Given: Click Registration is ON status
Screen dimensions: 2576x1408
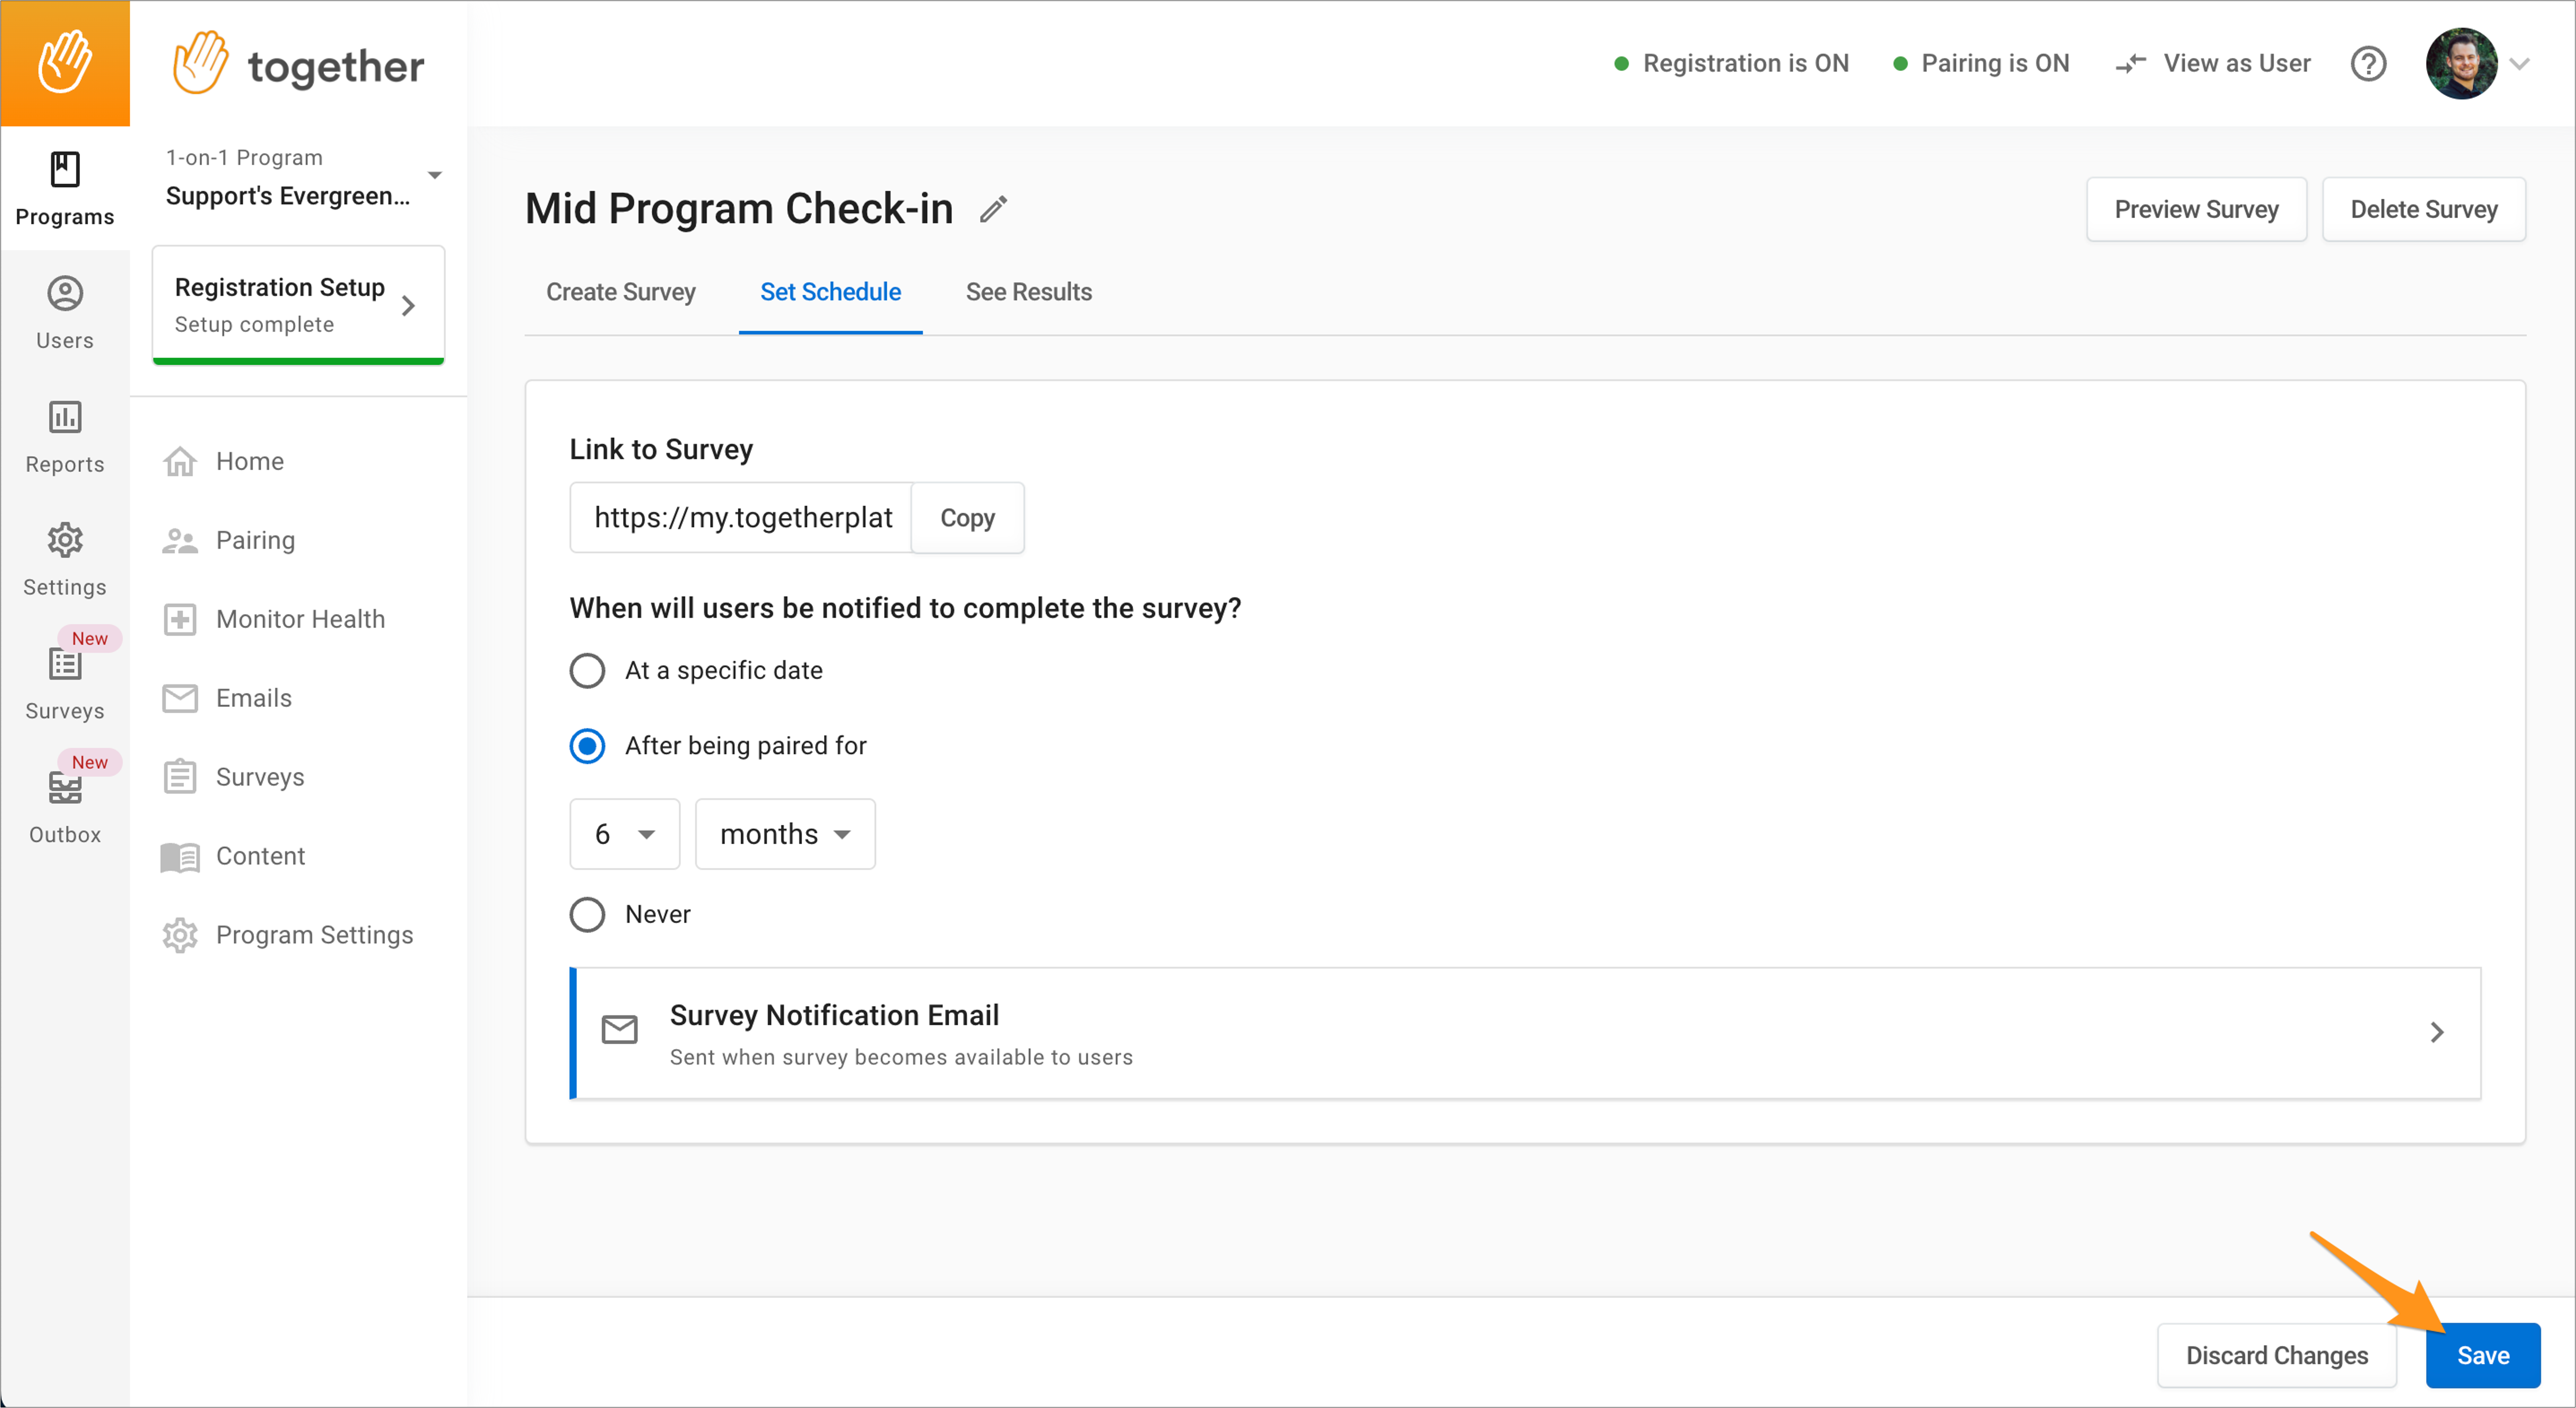Looking at the screenshot, I should tap(1732, 63).
